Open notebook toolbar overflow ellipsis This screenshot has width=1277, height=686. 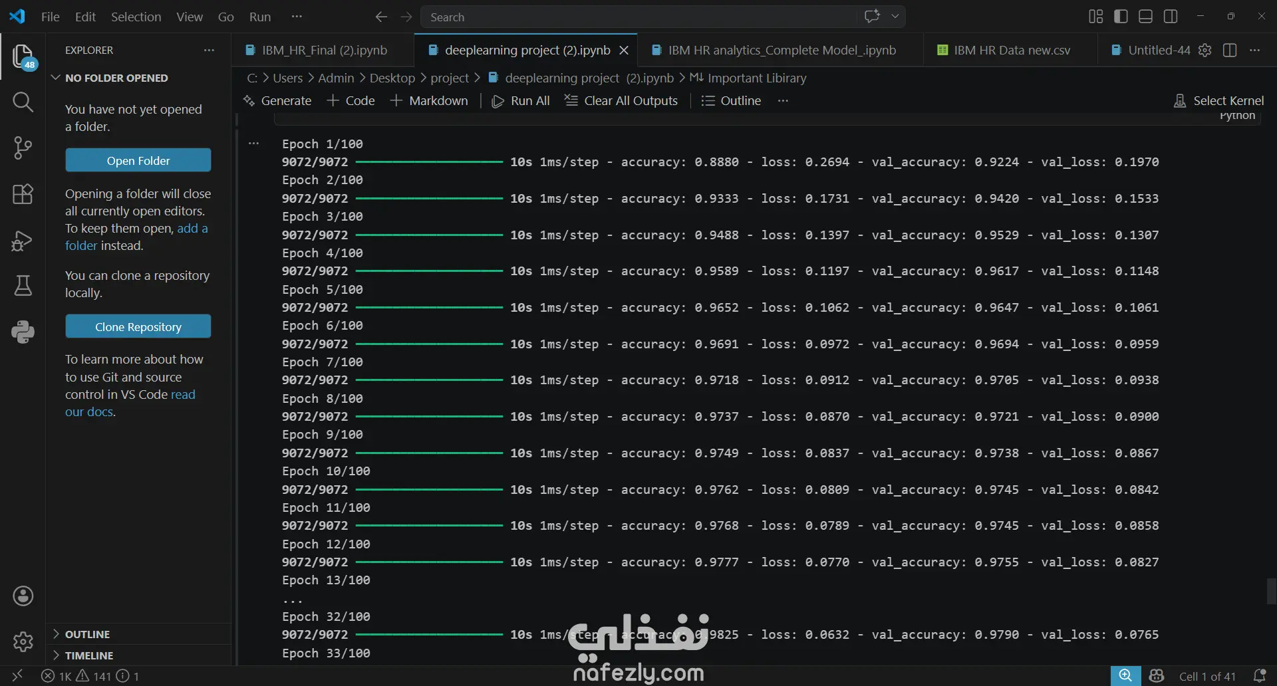pyautogui.click(x=783, y=100)
